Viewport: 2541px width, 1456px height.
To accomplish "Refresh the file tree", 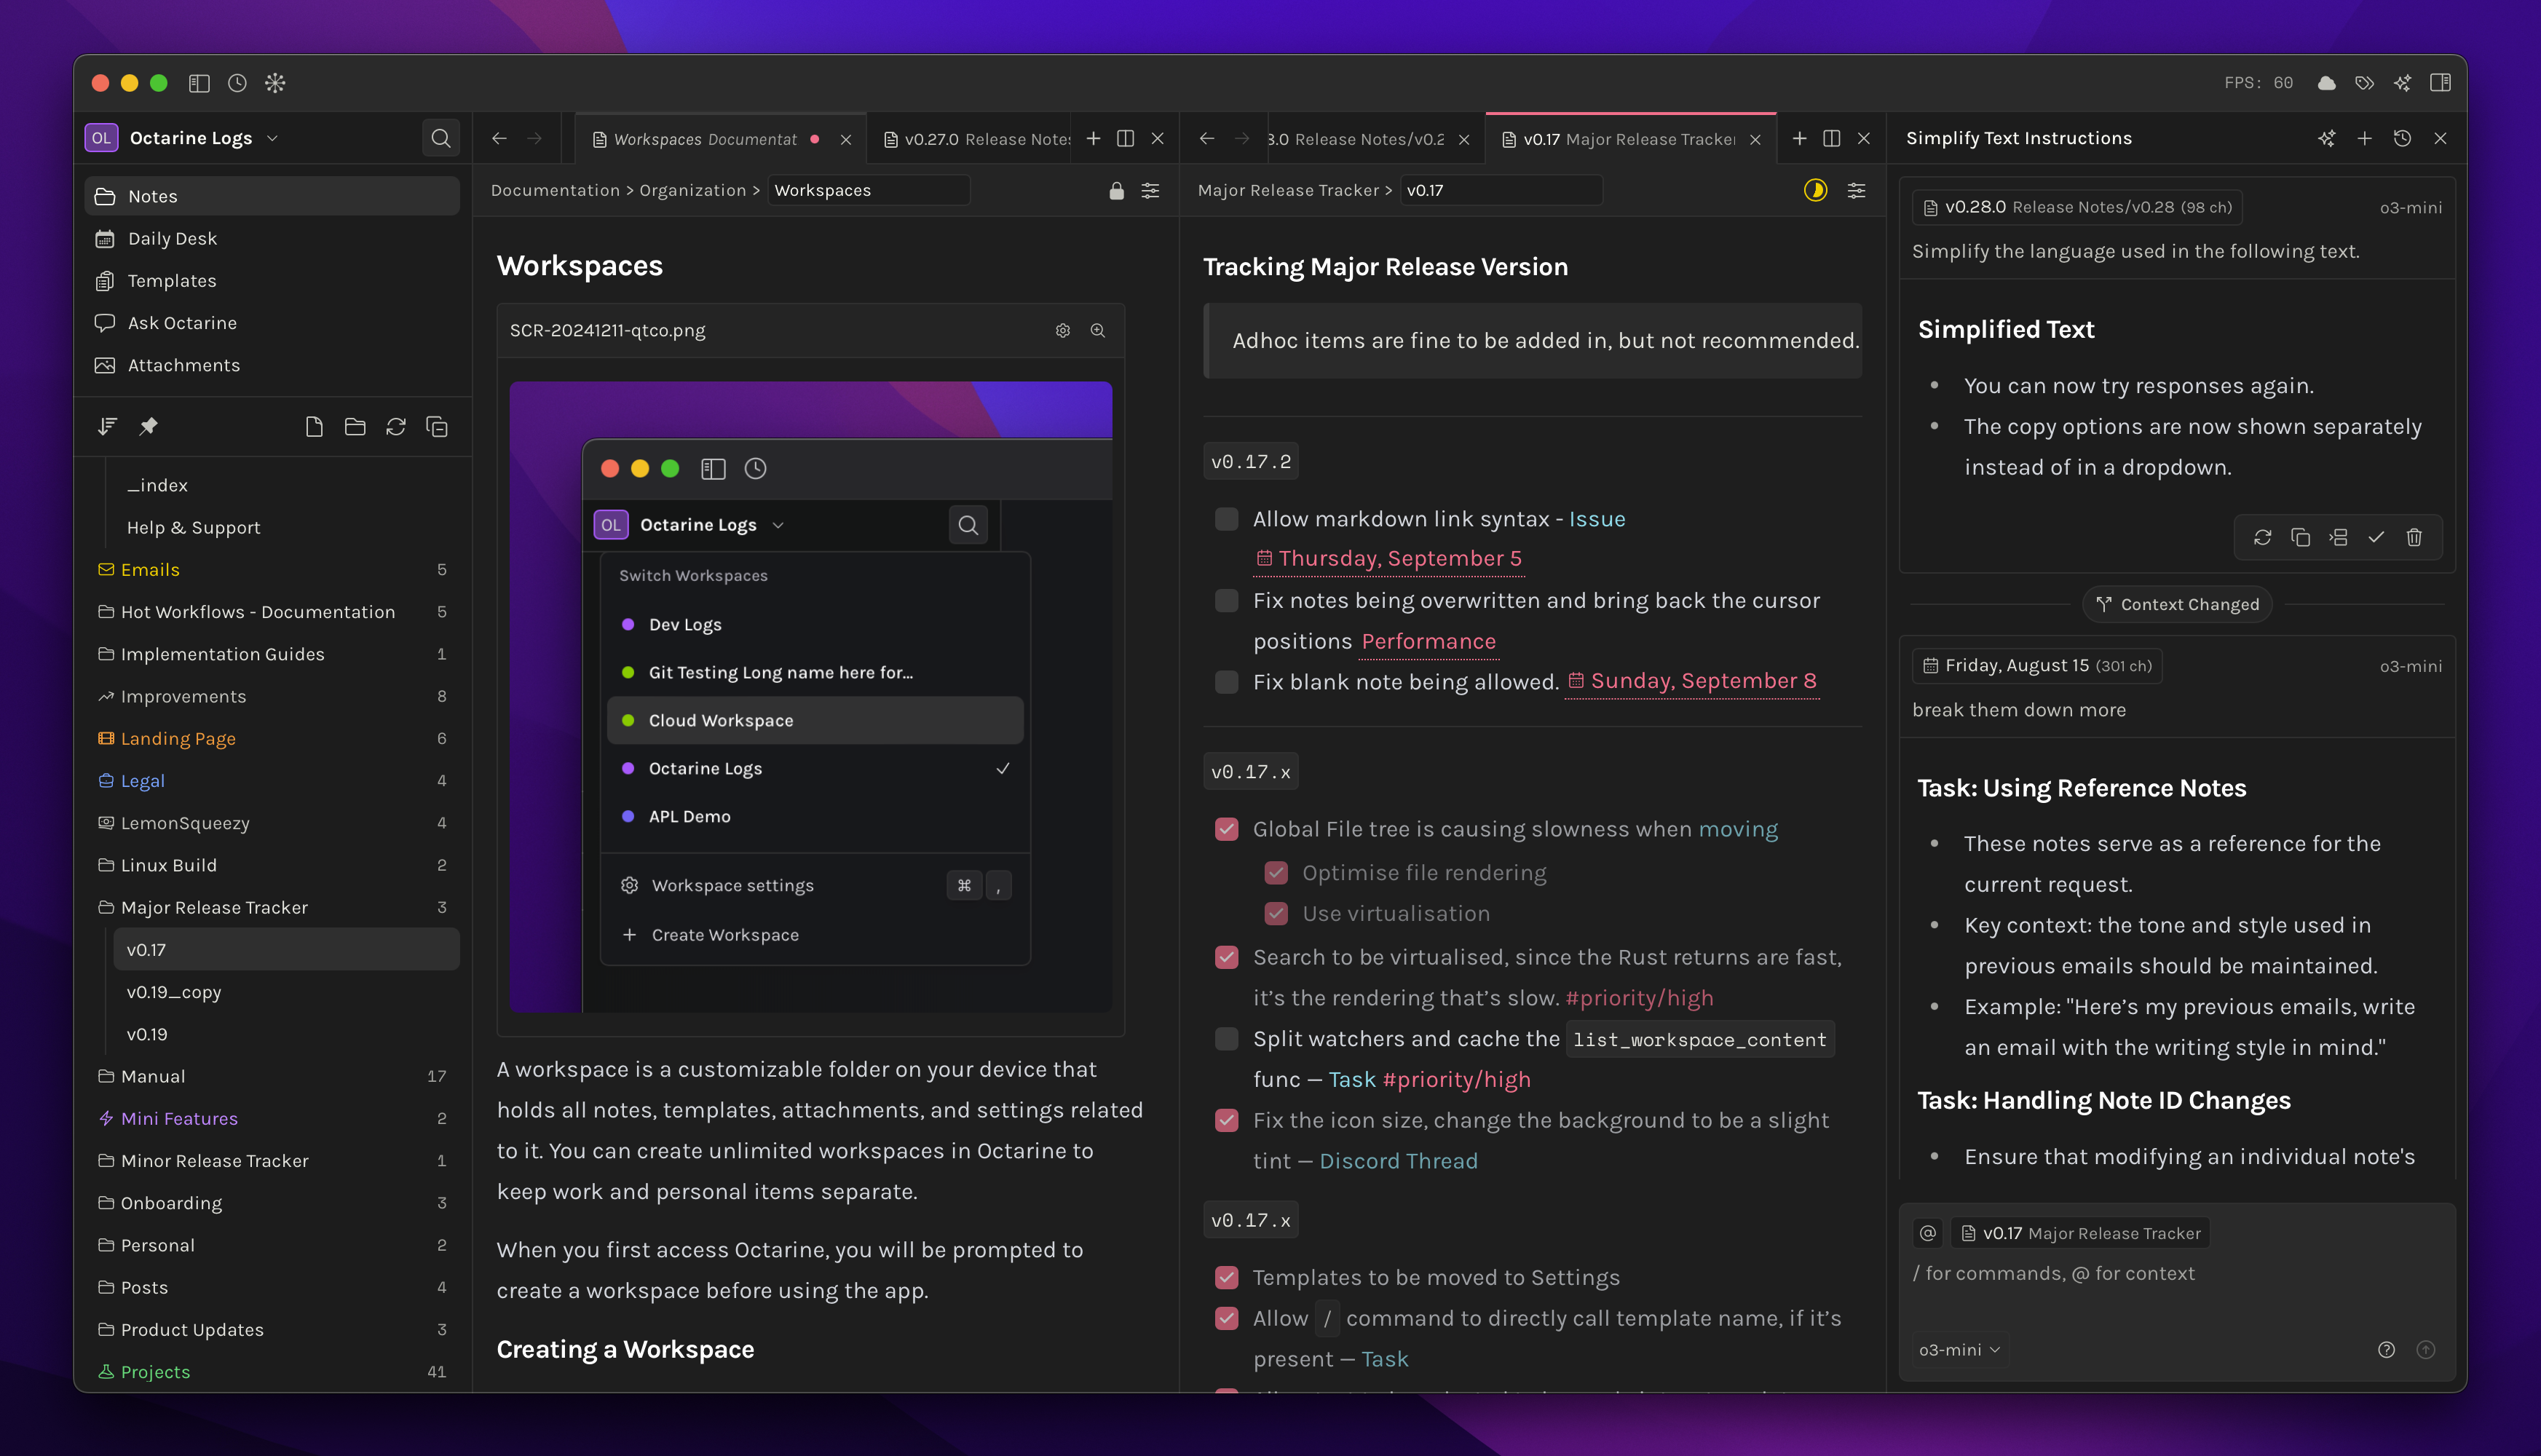I will click(x=396, y=427).
